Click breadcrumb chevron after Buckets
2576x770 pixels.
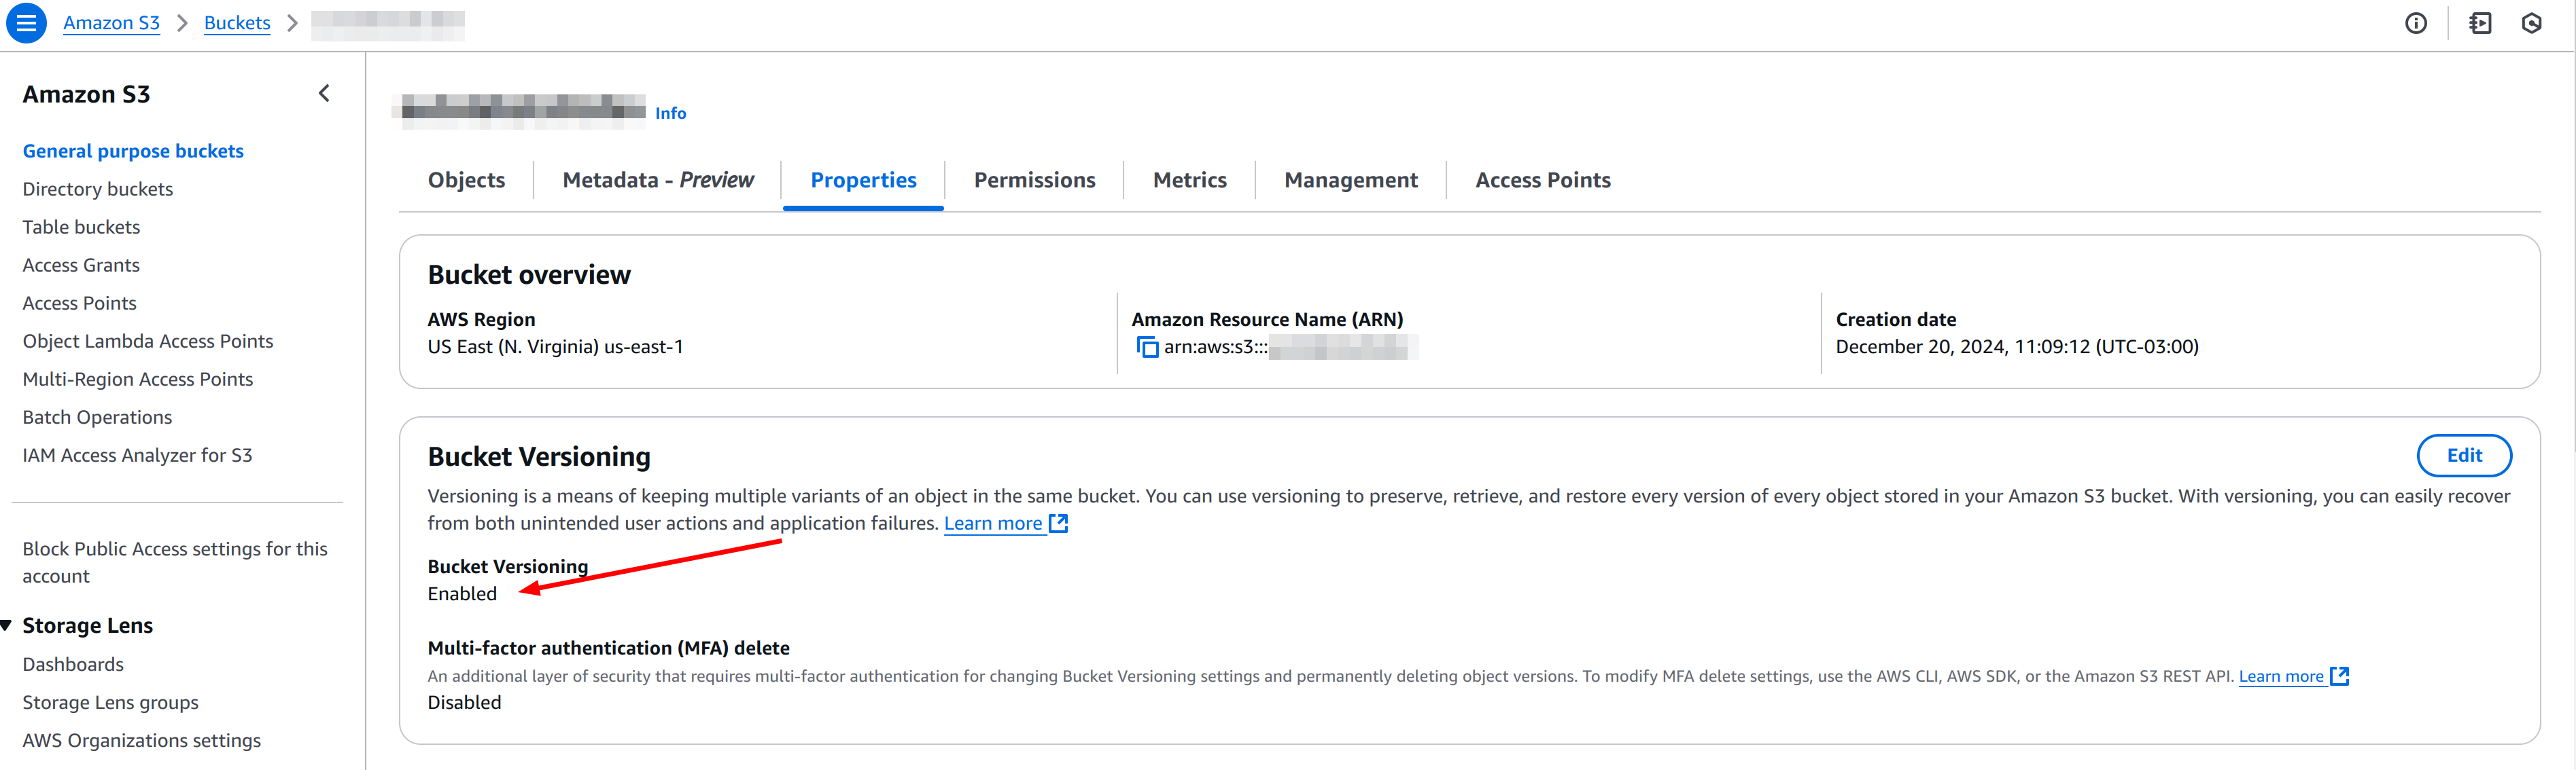292,23
